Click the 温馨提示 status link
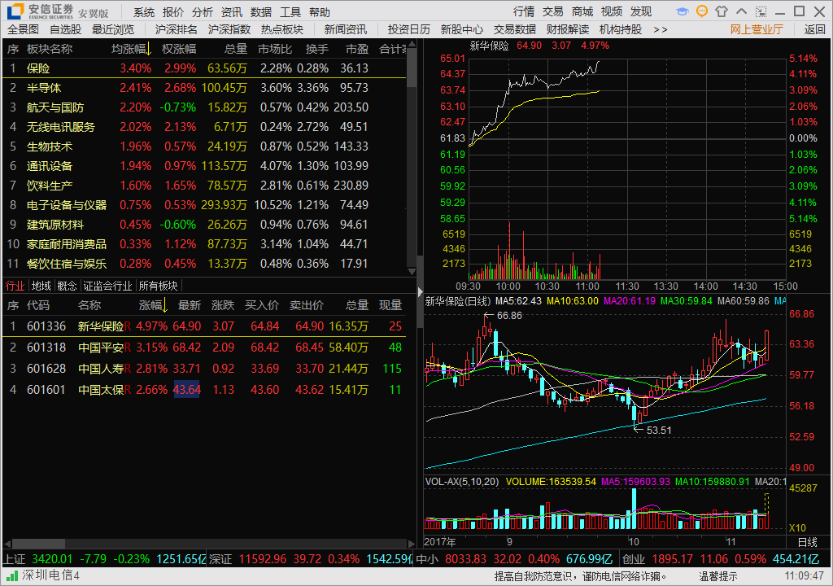Viewport: 833px width, 586px height. (717, 576)
